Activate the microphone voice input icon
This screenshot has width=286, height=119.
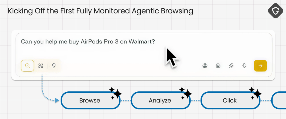[244, 66]
